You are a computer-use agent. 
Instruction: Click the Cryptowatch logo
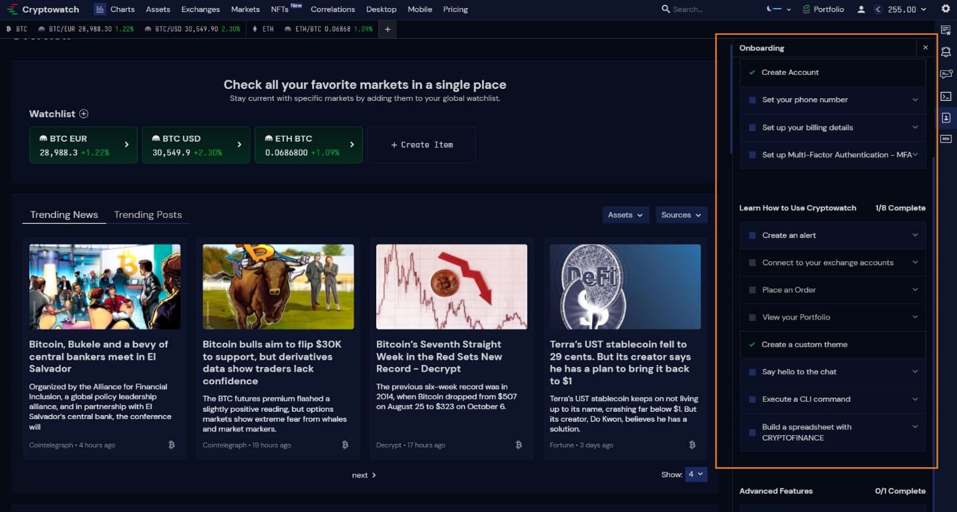(43, 9)
